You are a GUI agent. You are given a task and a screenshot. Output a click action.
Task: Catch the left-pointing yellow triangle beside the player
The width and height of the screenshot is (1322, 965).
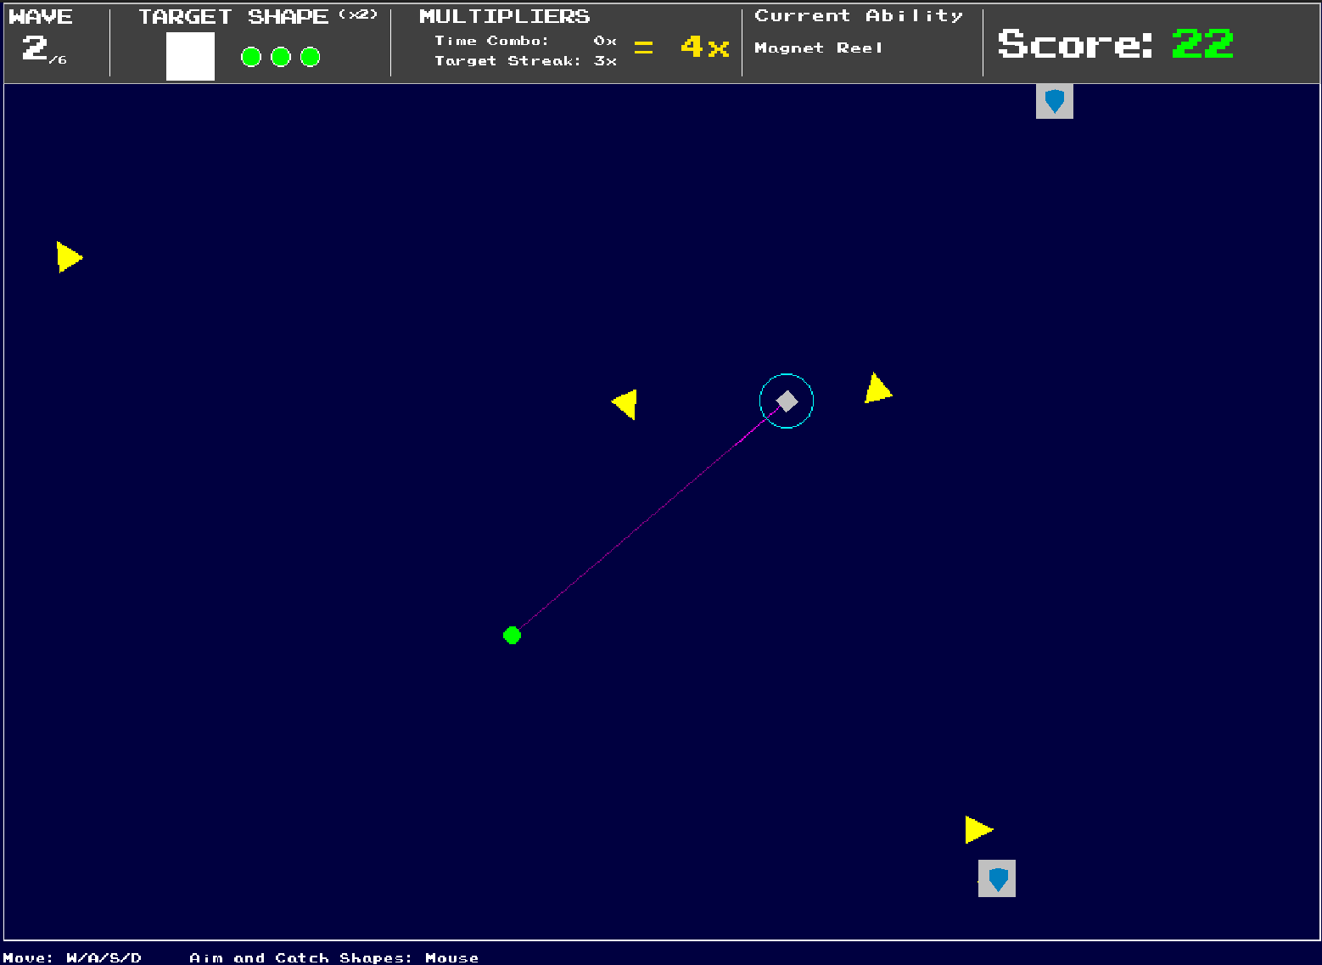point(625,405)
